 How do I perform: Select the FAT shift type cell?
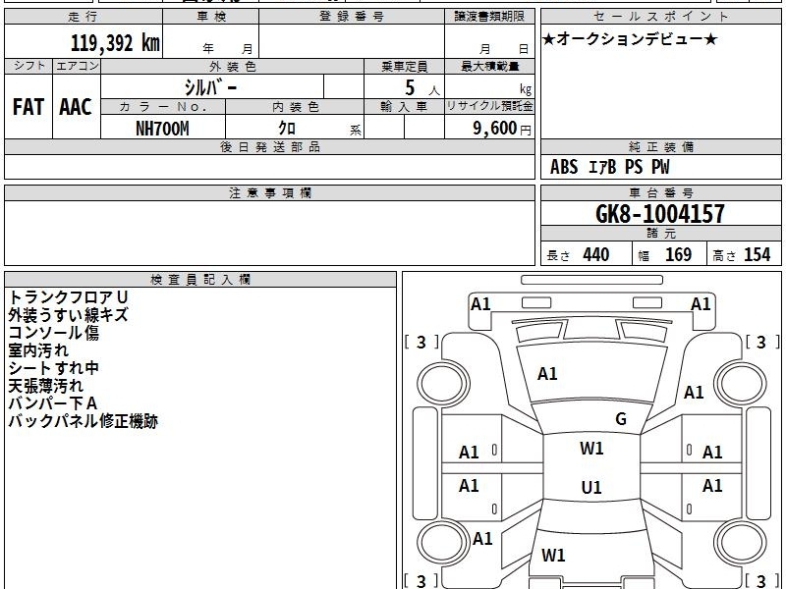click(x=28, y=107)
